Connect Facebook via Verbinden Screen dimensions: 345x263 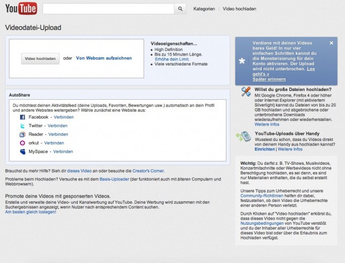click(64, 117)
